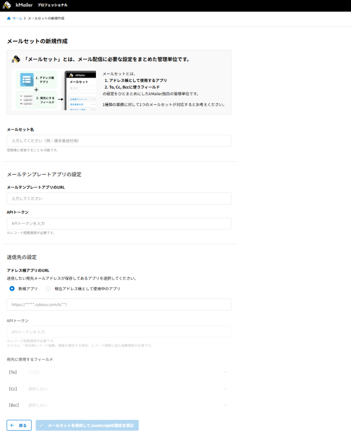This screenshot has height=439, width=351.
Task: Click the kMailer icon in info banner
Action: [16, 59]
